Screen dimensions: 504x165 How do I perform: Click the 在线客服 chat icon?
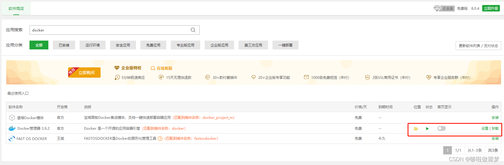coord(153,68)
